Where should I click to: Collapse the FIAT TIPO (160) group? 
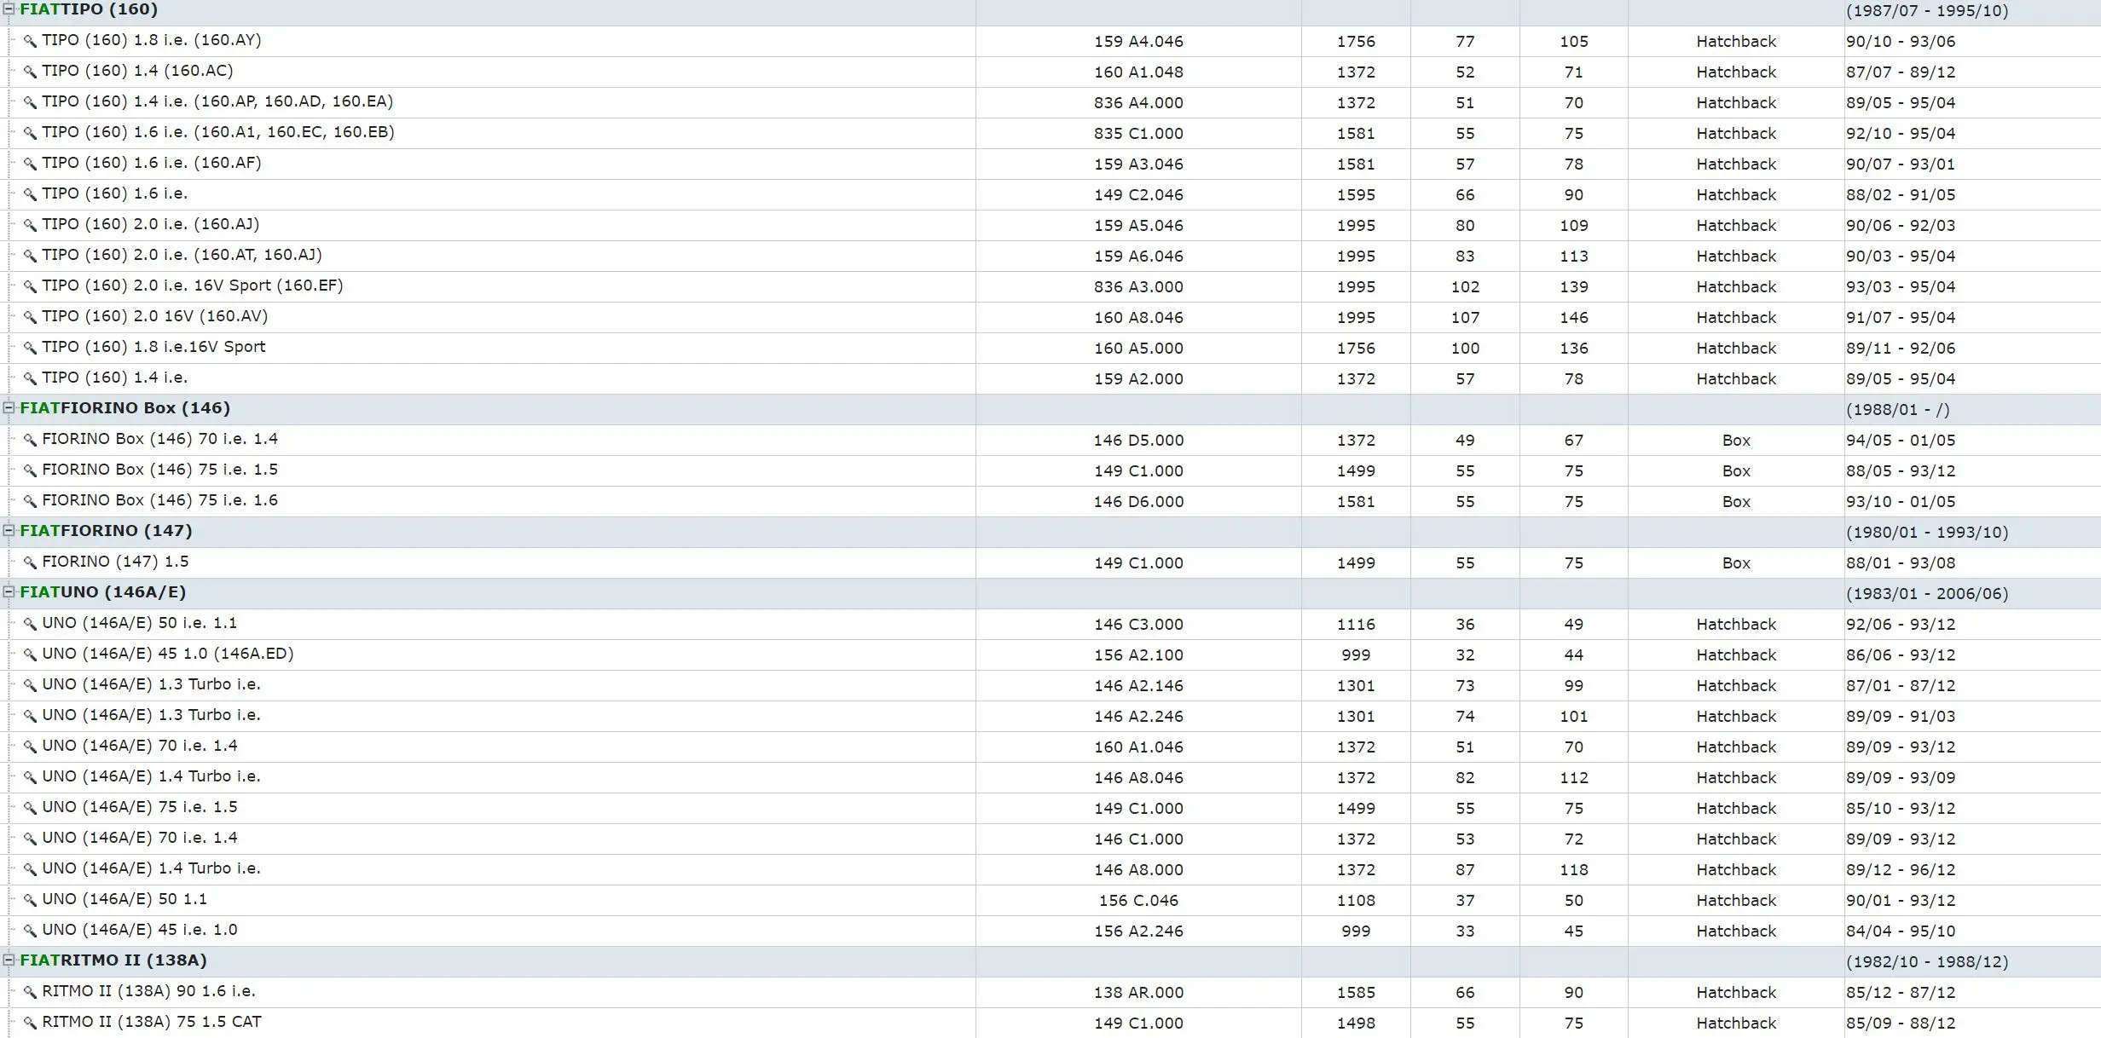point(9,9)
